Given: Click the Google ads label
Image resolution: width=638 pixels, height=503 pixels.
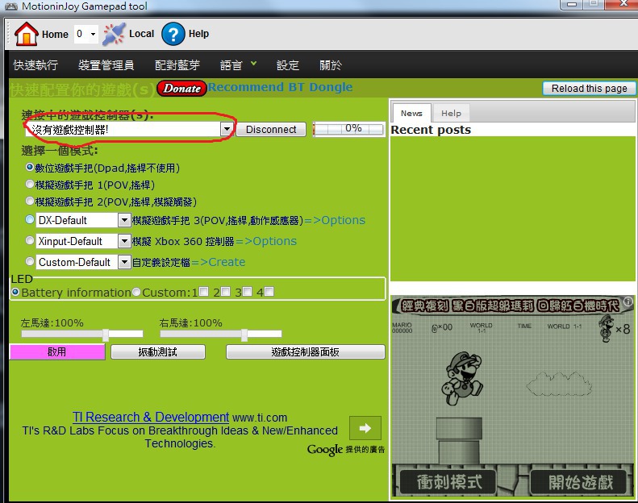Looking at the screenshot, I should coord(346,450).
